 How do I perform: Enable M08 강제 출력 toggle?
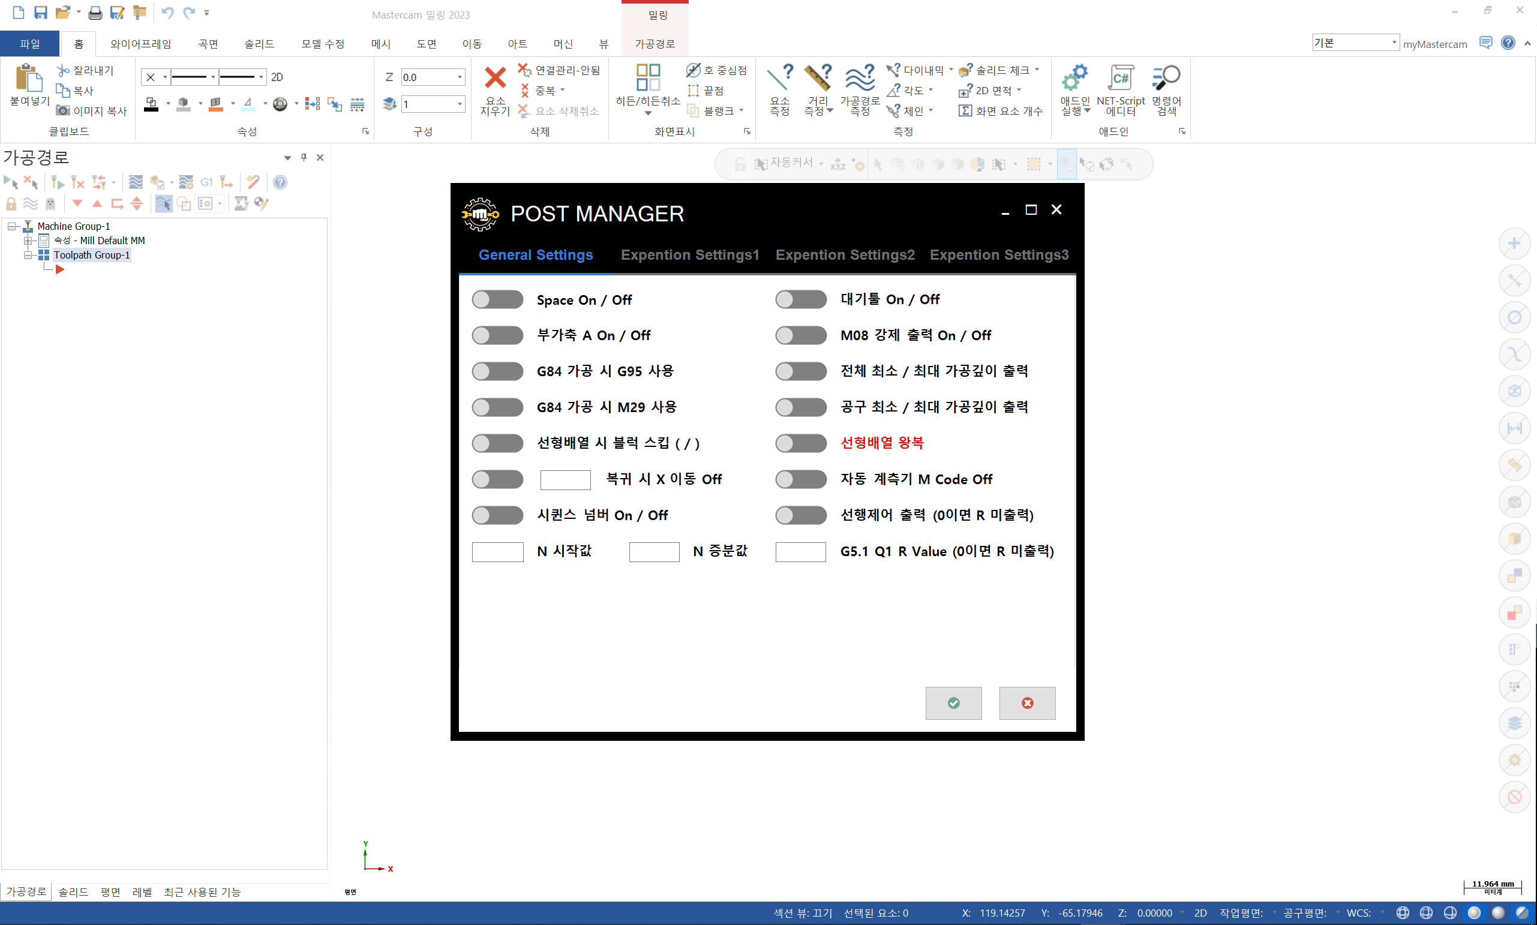(x=800, y=335)
